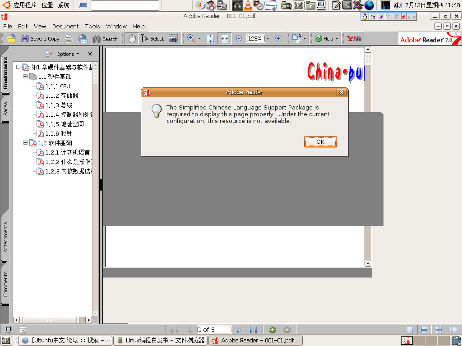
Task: Click the grey Next View arrow
Action: [x=286, y=330]
